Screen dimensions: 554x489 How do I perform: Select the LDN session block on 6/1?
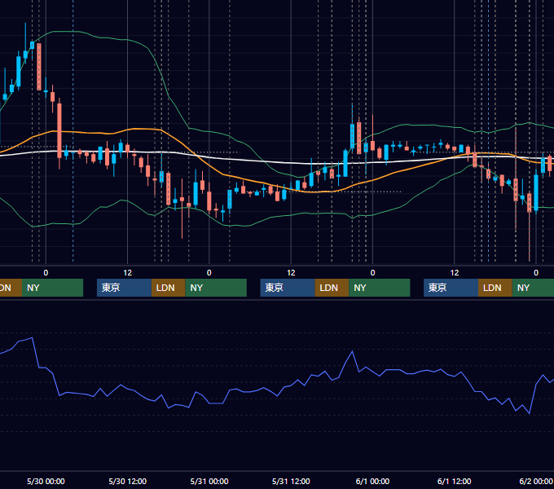495,288
